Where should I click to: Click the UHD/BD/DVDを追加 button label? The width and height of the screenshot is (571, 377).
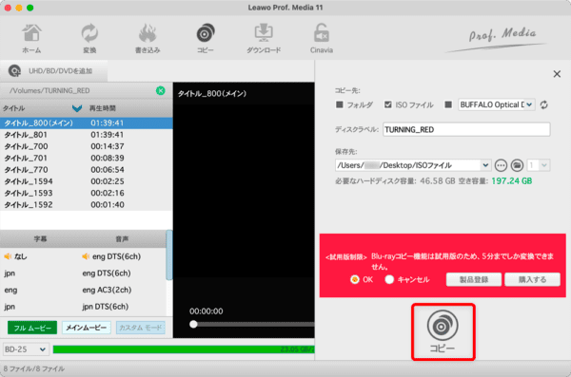click(61, 71)
